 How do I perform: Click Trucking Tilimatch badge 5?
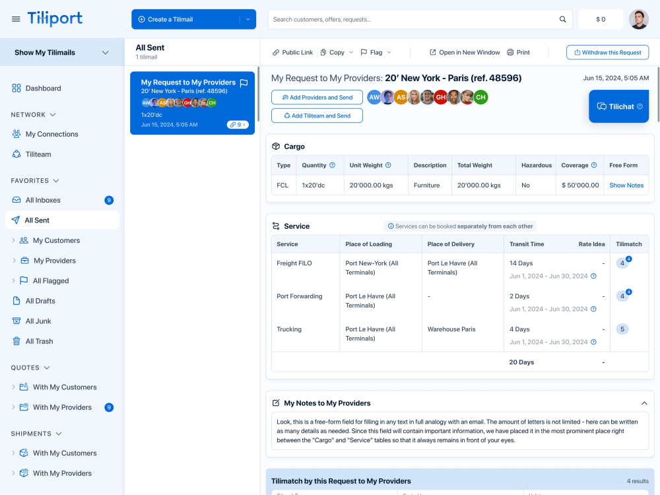(622, 329)
